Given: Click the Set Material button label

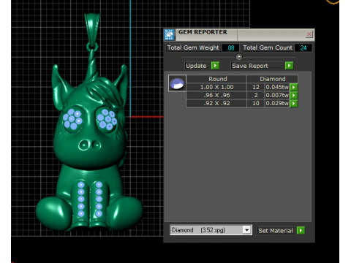Looking at the screenshot, I should (x=276, y=231).
